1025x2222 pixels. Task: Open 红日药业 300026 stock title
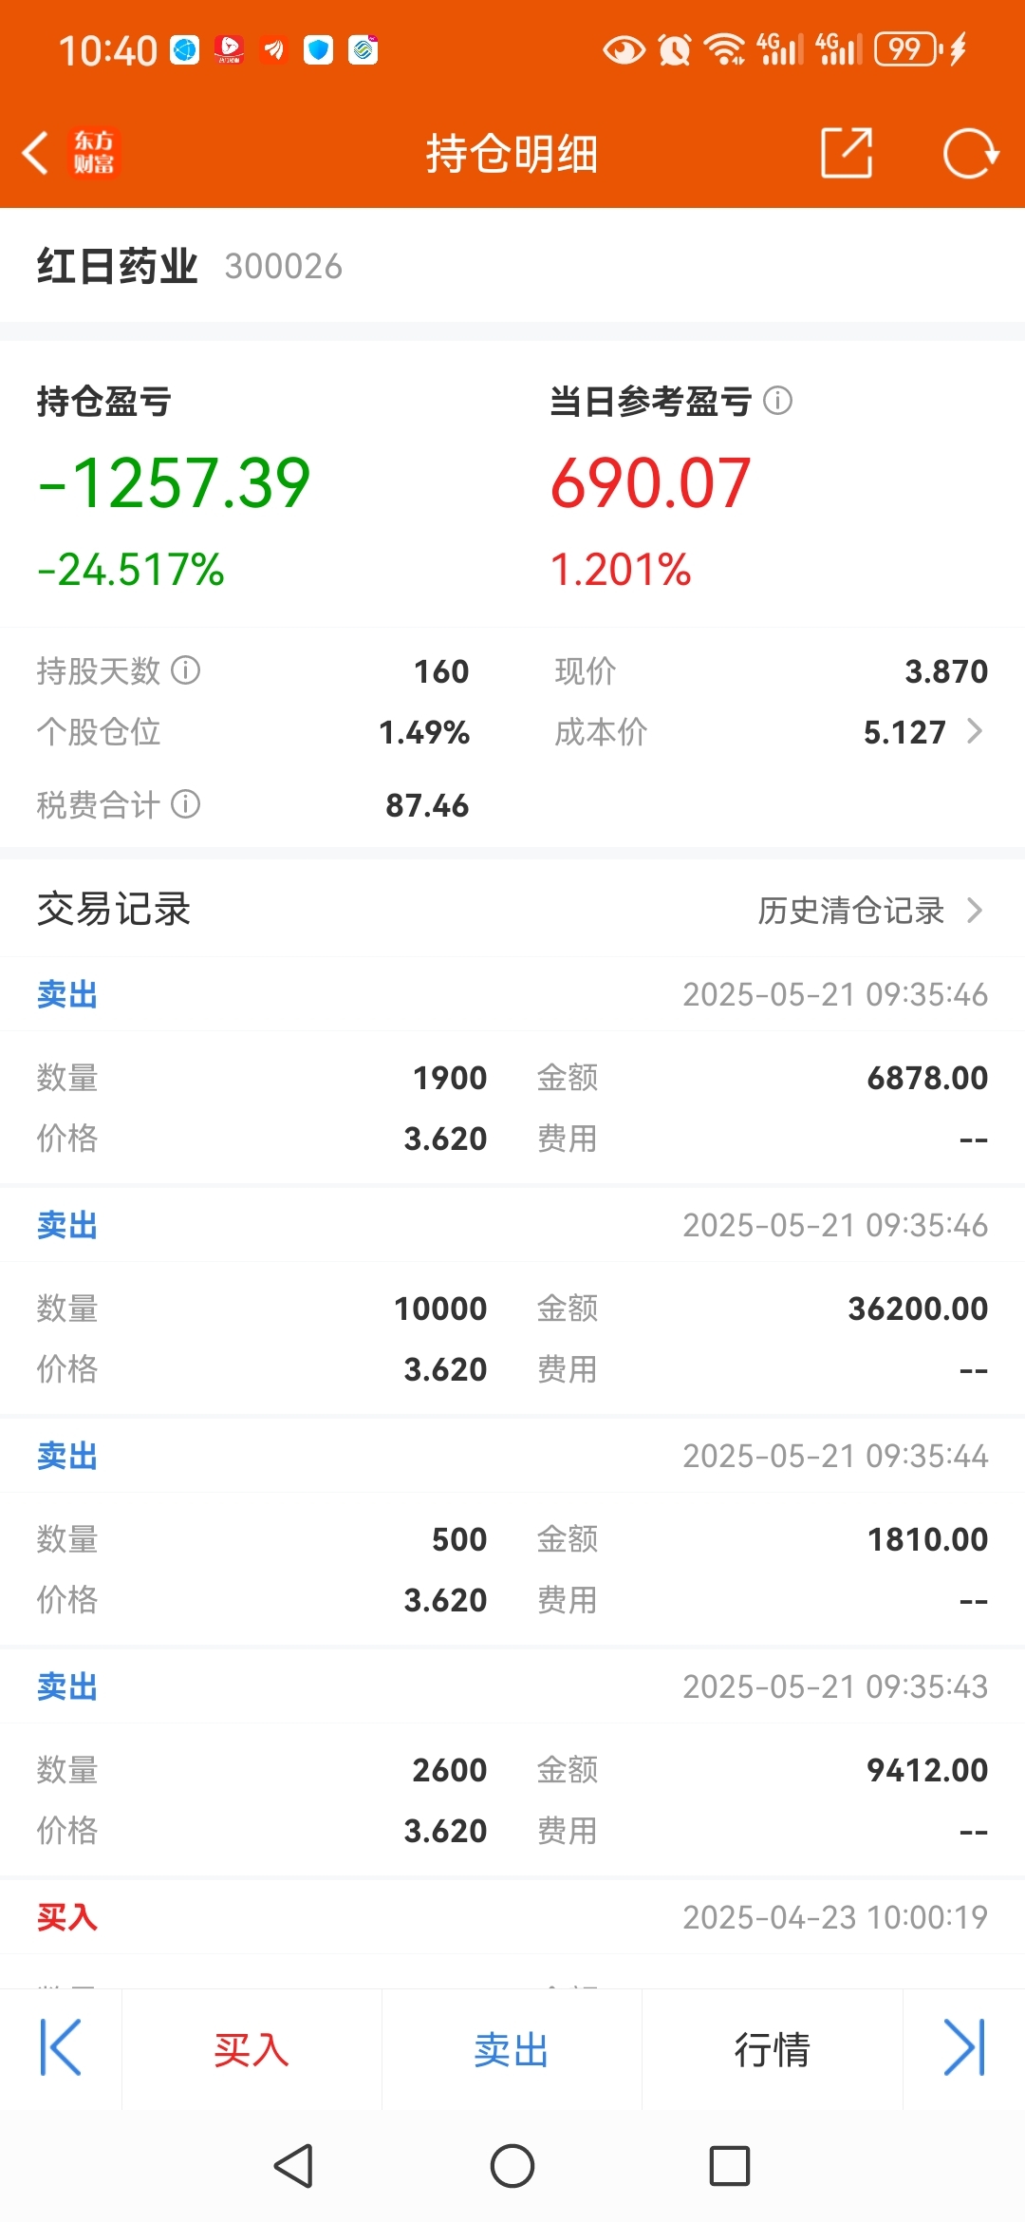(x=190, y=266)
